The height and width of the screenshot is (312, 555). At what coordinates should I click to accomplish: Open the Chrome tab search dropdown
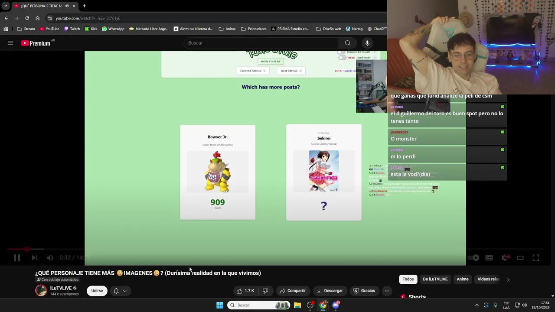pos(6,6)
